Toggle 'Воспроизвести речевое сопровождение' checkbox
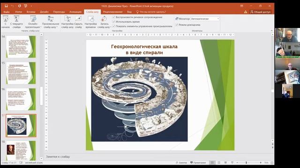This screenshot has height=168, width=300. tap(113, 17)
